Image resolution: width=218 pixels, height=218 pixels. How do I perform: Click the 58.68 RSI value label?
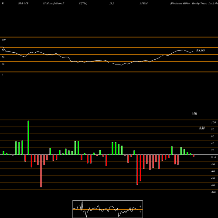(201, 51)
